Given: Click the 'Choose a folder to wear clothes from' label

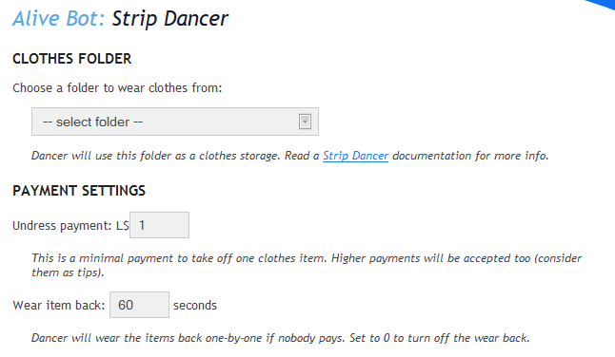Looking at the screenshot, I should 117,88.
